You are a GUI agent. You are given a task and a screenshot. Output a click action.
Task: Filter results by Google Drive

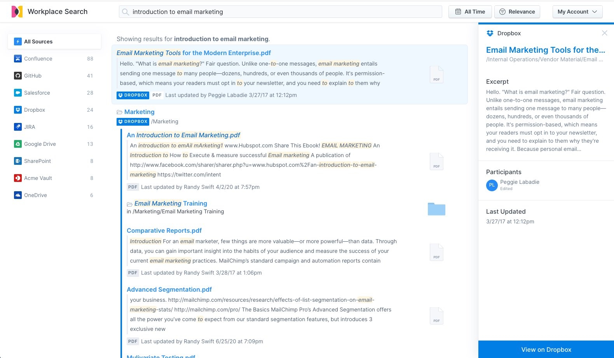point(54,144)
